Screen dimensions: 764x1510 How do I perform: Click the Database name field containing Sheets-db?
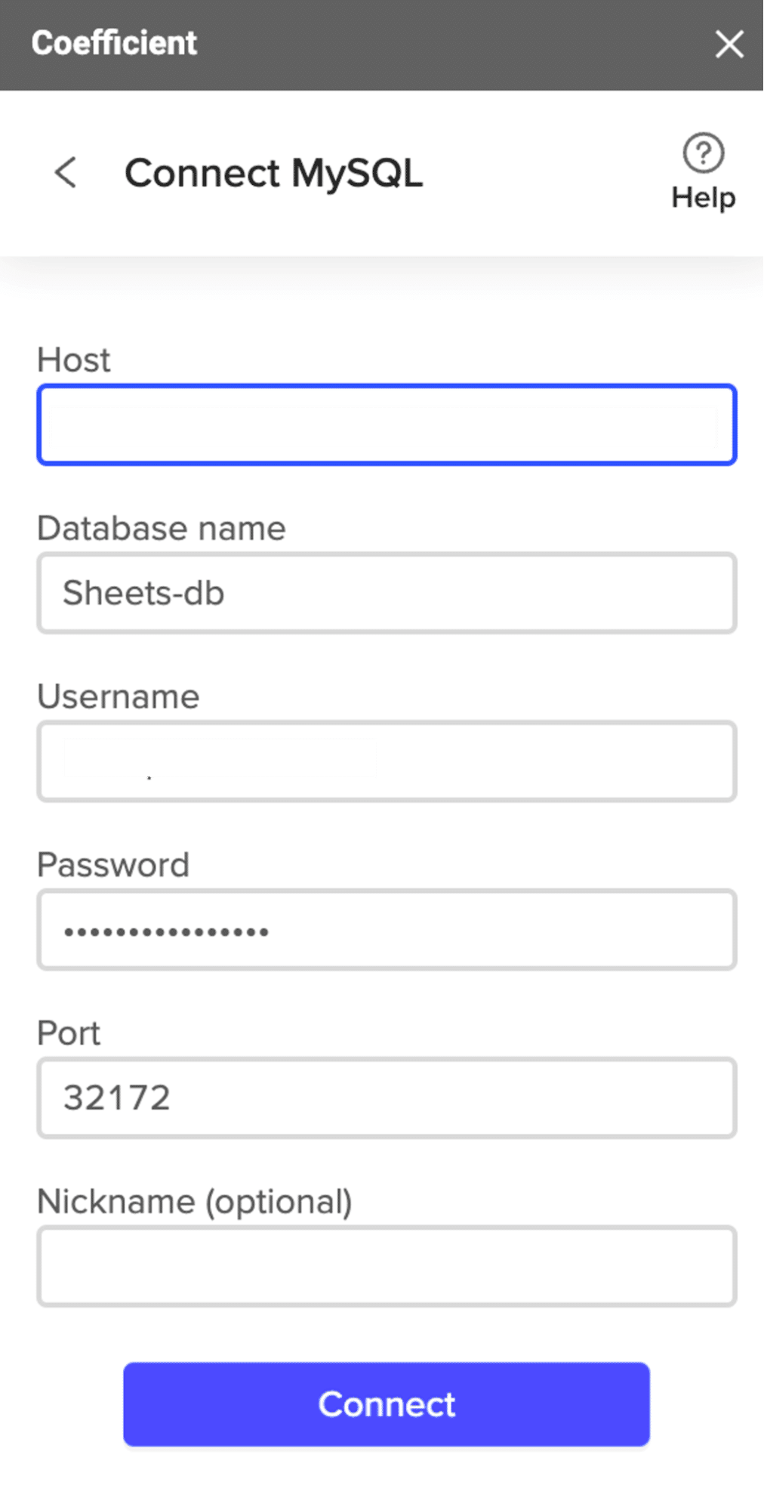(387, 593)
